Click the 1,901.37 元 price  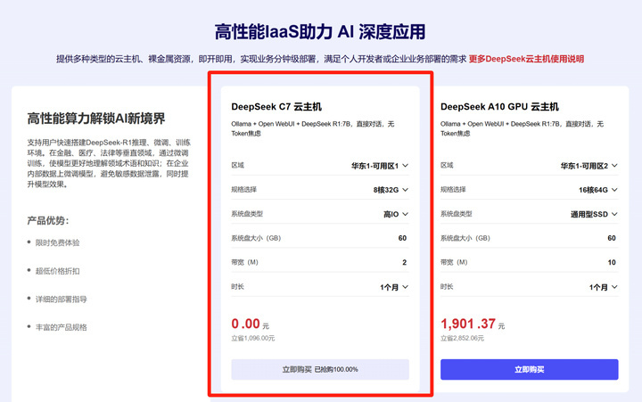pos(473,324)
